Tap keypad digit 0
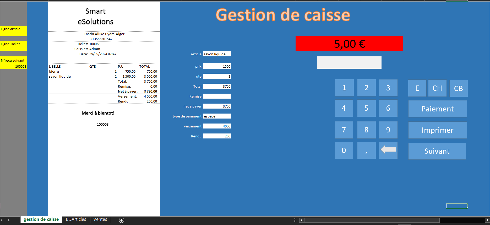The width and height of the screenshot is (490, 225). (344, 150)
